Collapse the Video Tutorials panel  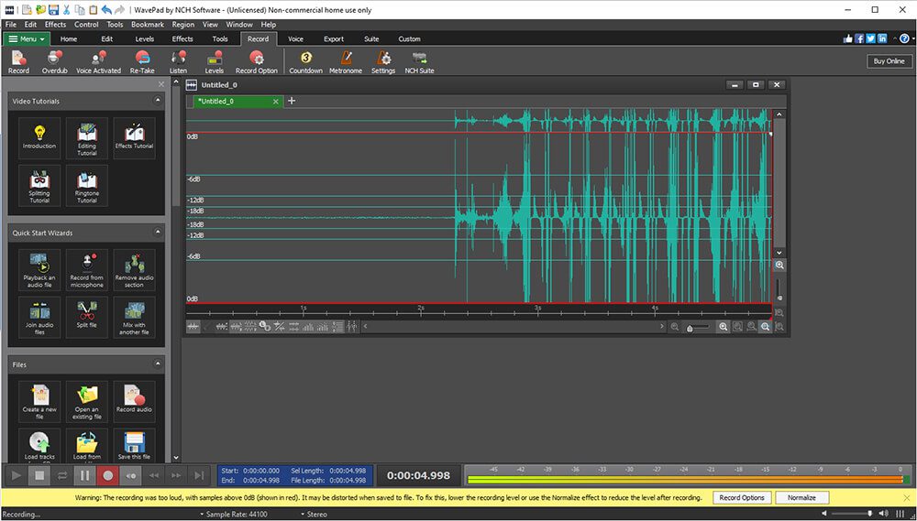tap(158, 101)
